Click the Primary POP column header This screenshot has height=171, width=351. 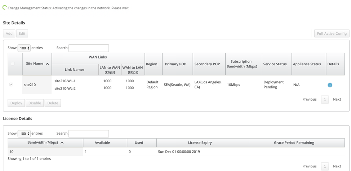point(178,64)
